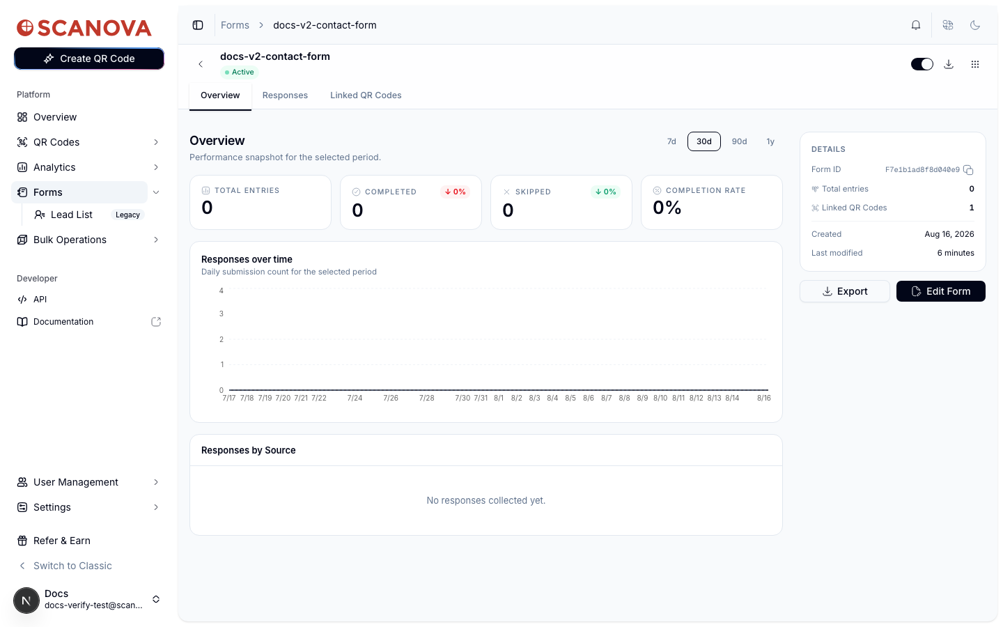
Task: Expand the User Management submenu
Action: (156, 482)
